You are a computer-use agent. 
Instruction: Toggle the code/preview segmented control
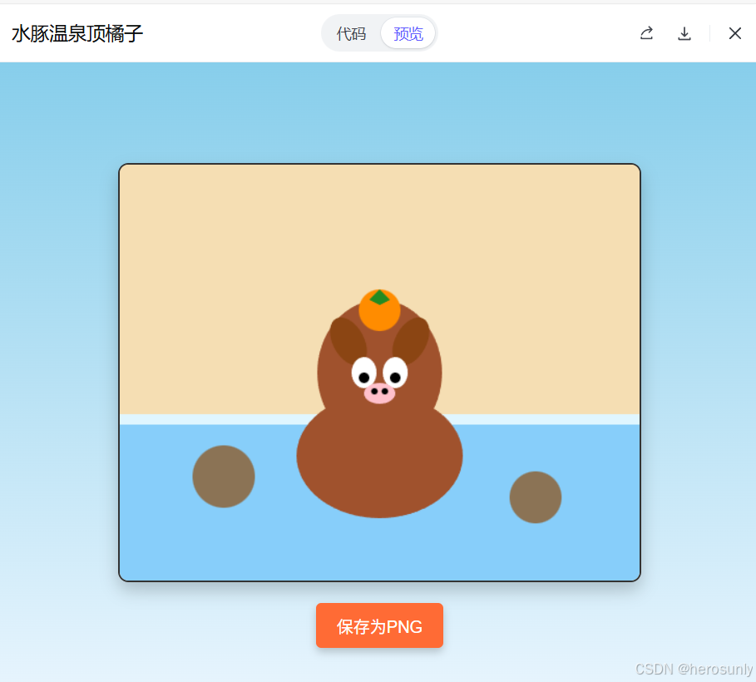(x=379, y=34)
